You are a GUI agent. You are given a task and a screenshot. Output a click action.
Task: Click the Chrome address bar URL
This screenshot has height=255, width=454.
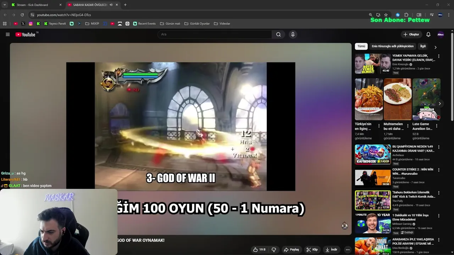pos(64,15)
